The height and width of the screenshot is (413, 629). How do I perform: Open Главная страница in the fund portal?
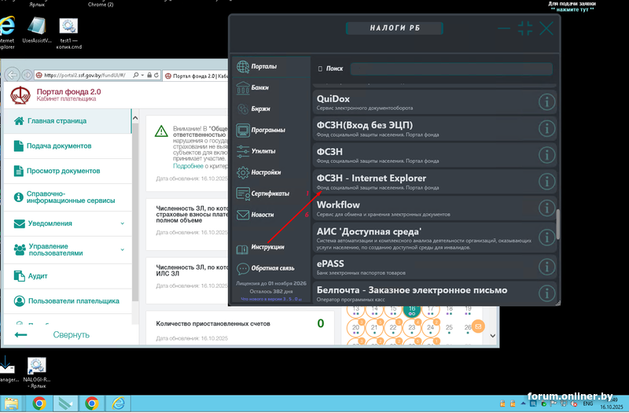68,121
